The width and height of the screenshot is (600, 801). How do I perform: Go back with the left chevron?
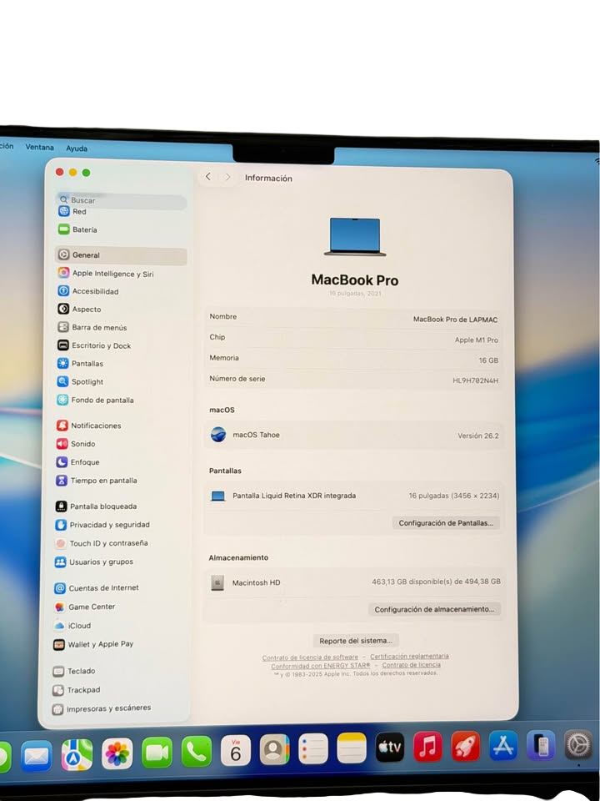[x=208, y=176]
